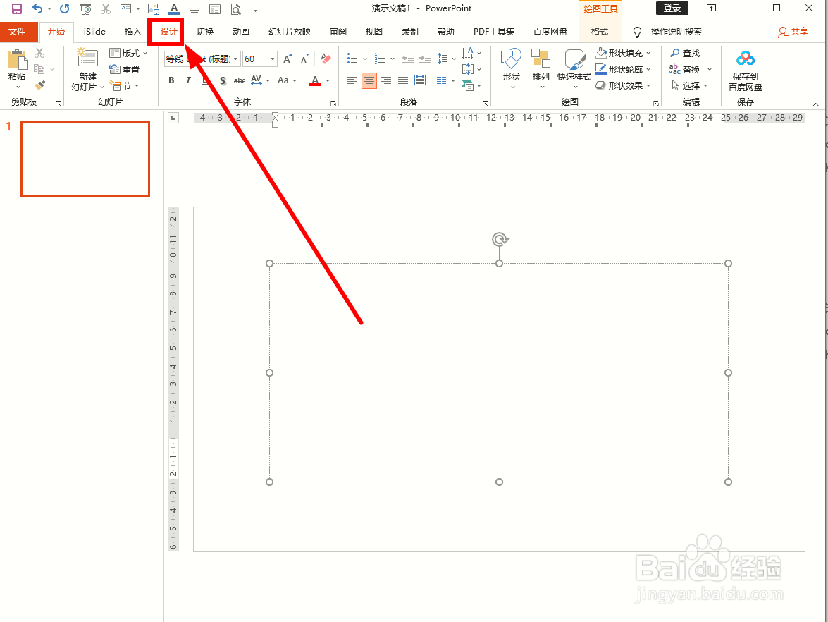Click the Cut scissors icon in clipboard group
The image size is (828, 622).
click(x=39, y=53)
